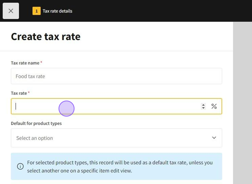Screen dimensions: 252x184
Task: Click the default tax rate notice text
Action: 120,167
